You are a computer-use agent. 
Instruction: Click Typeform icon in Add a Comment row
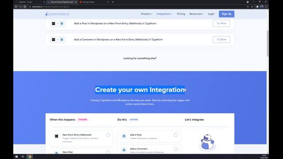point(54,40)
